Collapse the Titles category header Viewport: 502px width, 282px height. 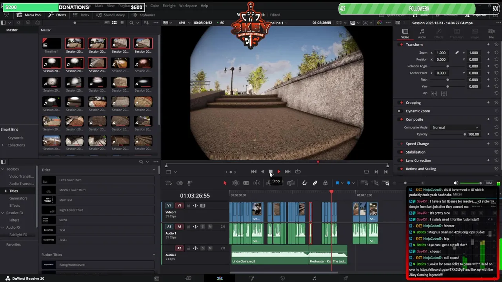(x=154, y=170)
